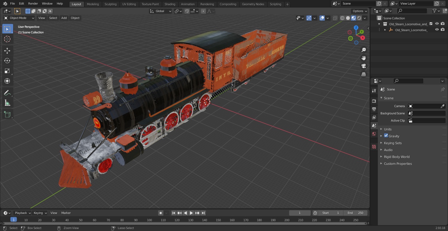This screenshot has width=448, height=231.
Task: Switch to solid viewport shading
Action: (x=348, y=18)
